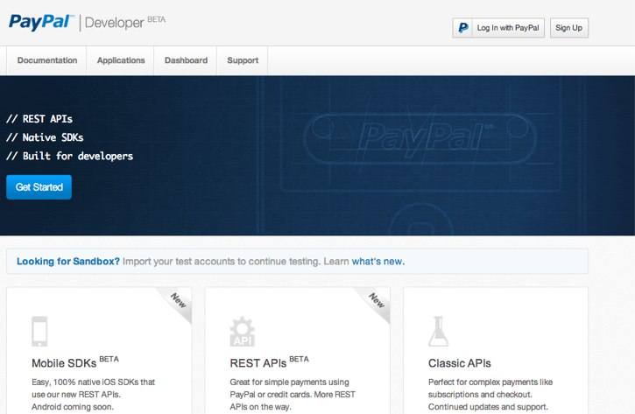Click the Get Started button
This screenshot has height=414, width=635.
(x=39, y=187)
